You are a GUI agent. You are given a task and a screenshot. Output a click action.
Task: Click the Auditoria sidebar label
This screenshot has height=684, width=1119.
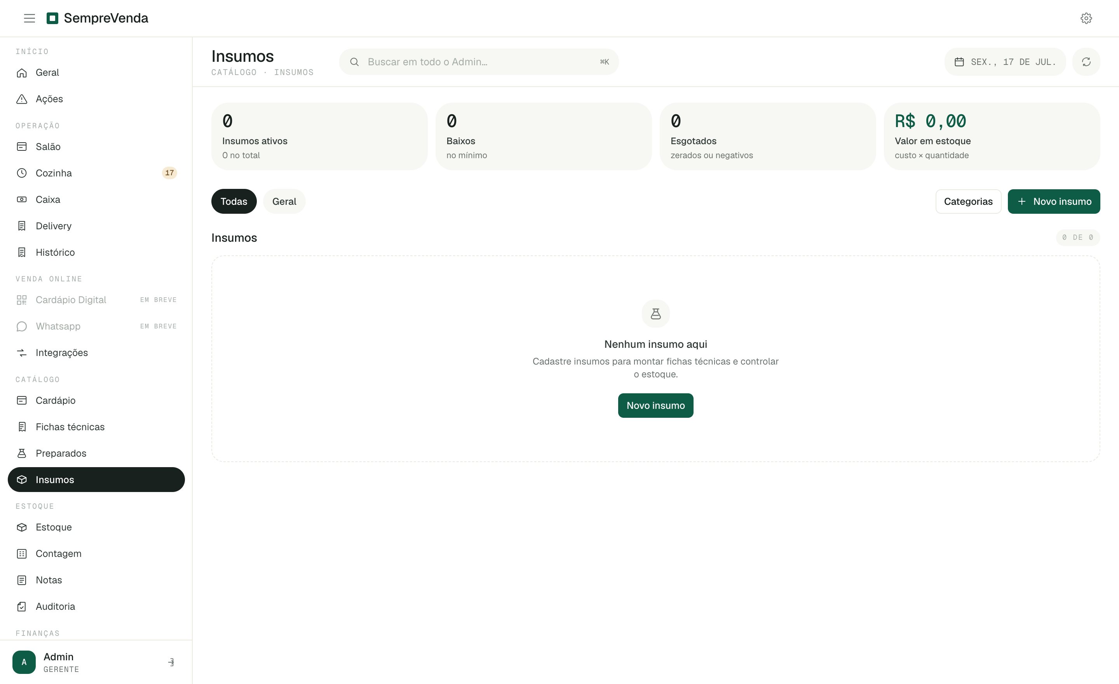[56, 606]
